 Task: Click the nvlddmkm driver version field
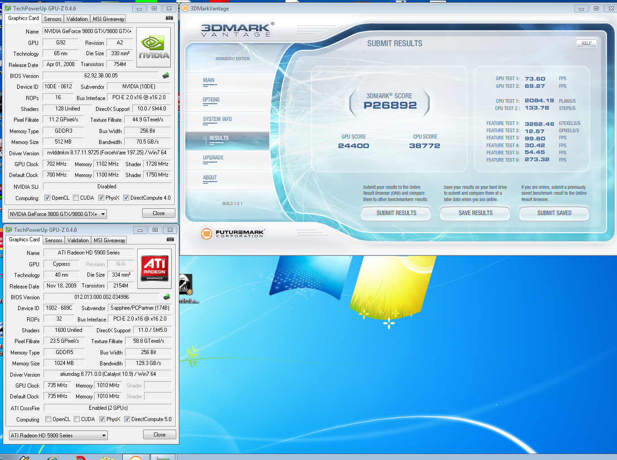coord(107,153)
